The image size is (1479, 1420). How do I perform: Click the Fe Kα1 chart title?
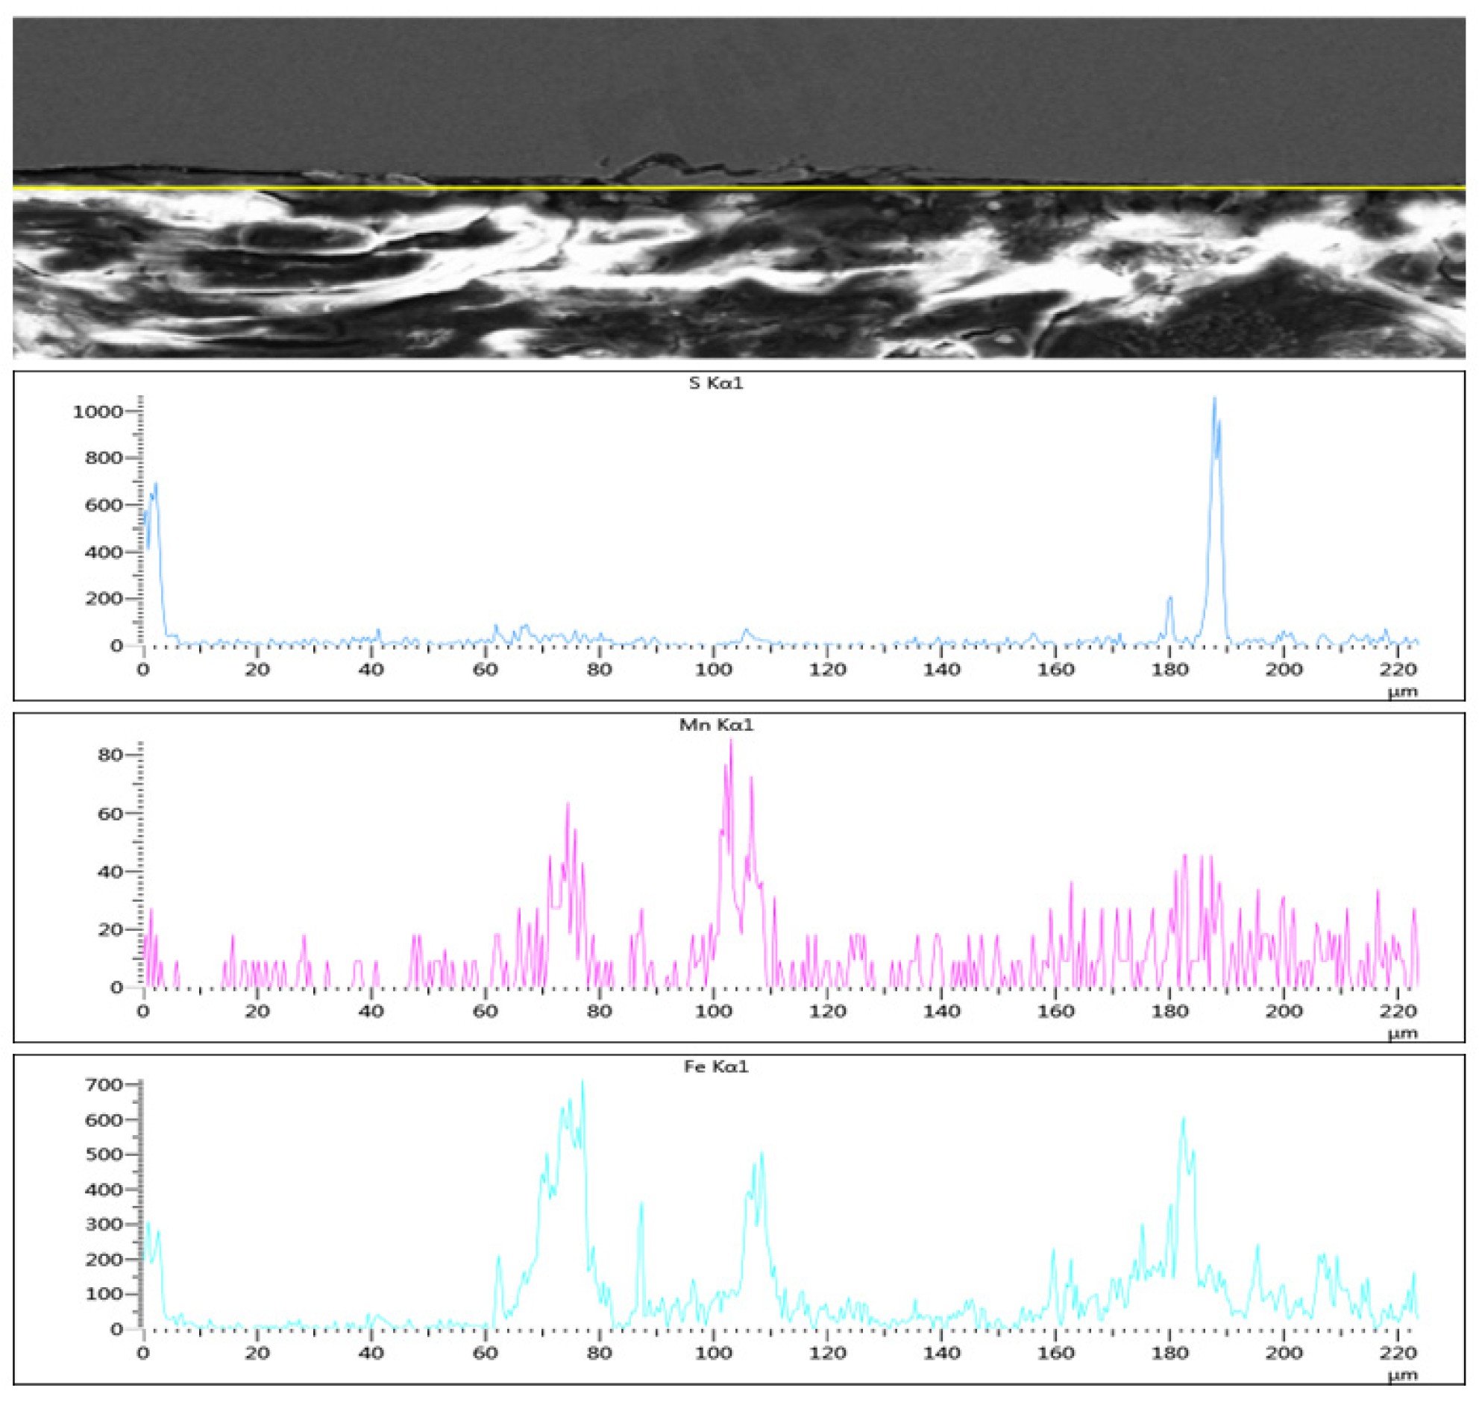716,1067
